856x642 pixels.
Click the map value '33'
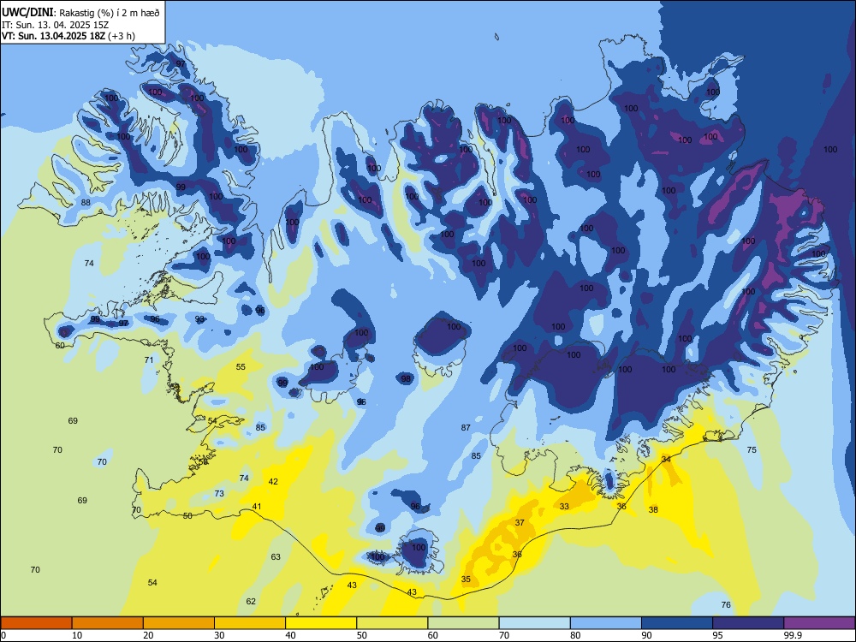coord(564,507)
